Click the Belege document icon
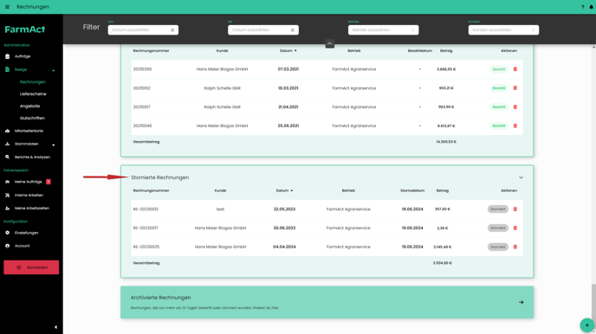The height and width of the screenshot is (334, 596). pyautogui.click(x=7, y=69)
